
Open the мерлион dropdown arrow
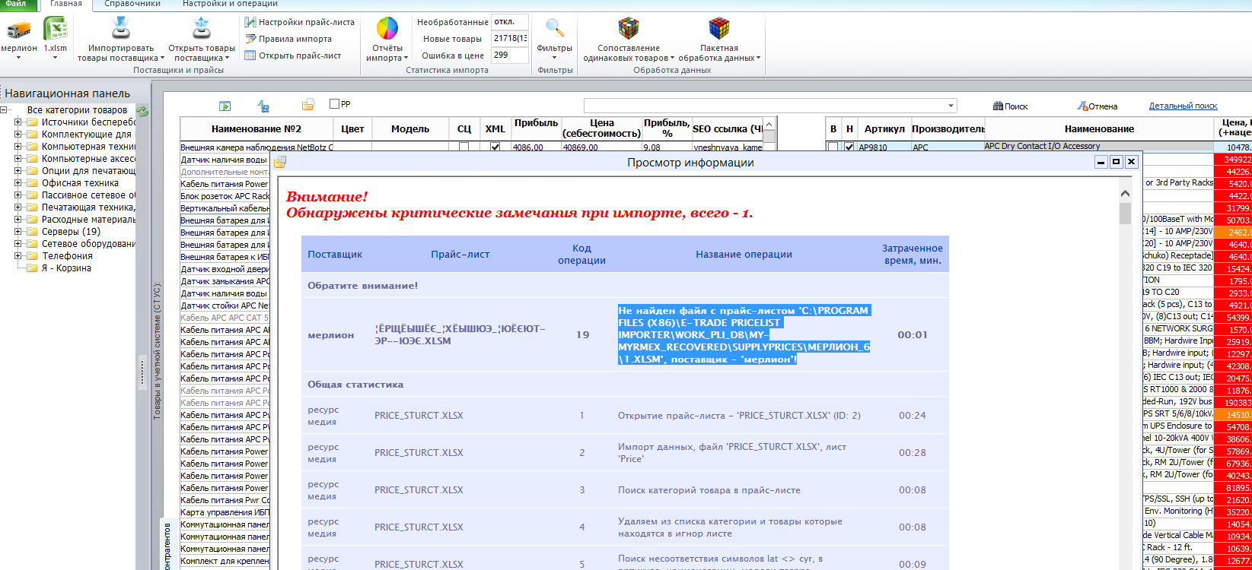pos(19,58)
